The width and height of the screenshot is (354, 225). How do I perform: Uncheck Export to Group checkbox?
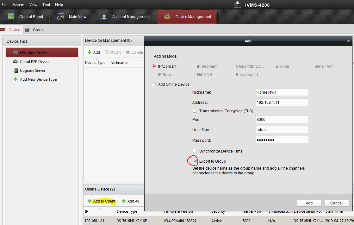coord(195,161)
